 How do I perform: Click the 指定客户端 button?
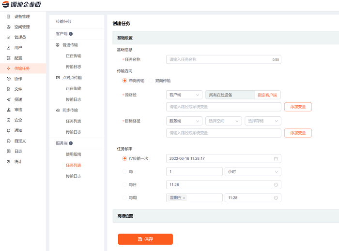pos(267,95)
